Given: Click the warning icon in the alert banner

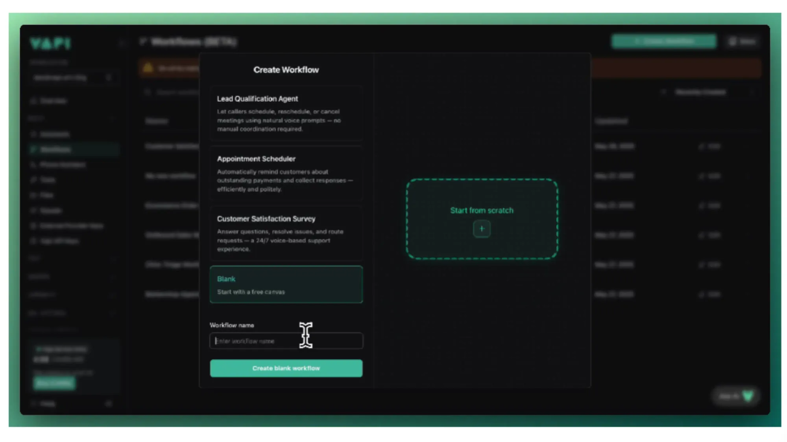Looking at the screenshot, I should pos(149,68).
